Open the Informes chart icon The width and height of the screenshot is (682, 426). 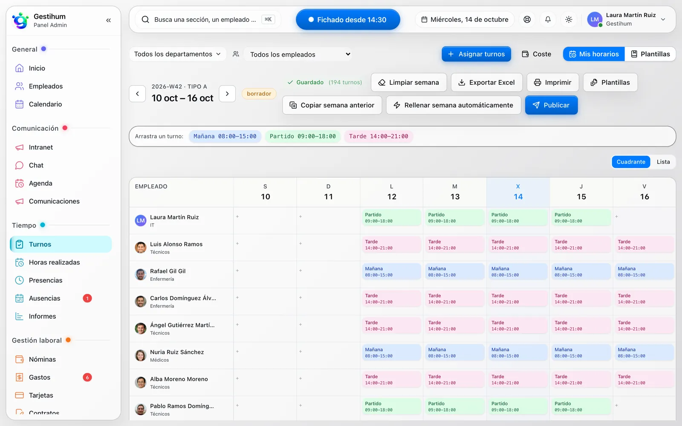pyautogui.click(x=20, y=316)
